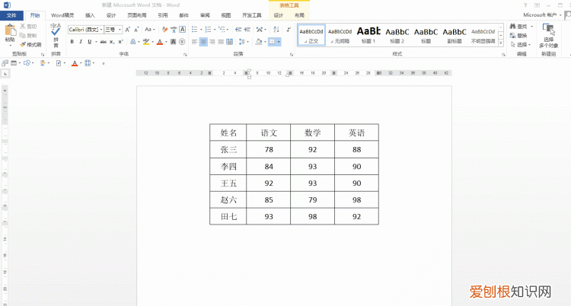Decrease font size with the shrink-font icon
The height and width of the screenshot is (306, 571).
(x=136, y=30)
